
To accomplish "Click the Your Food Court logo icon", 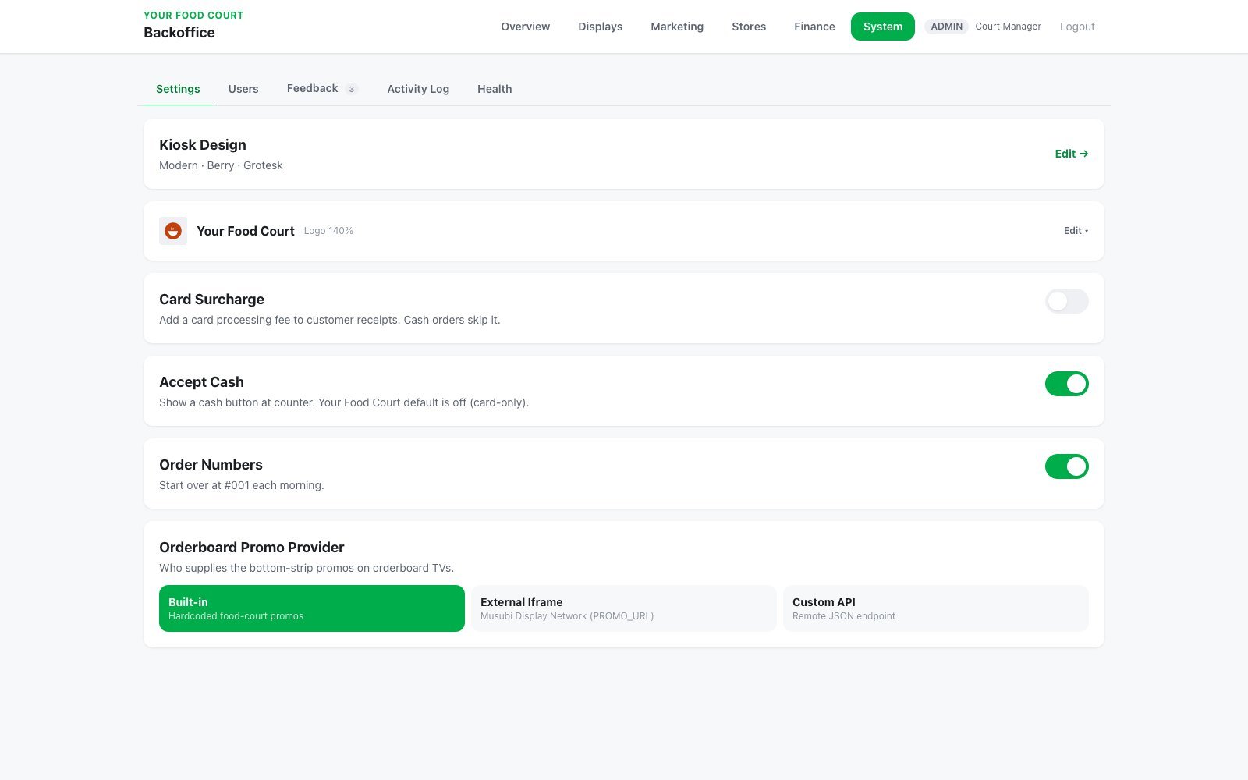I will [173, 231].
